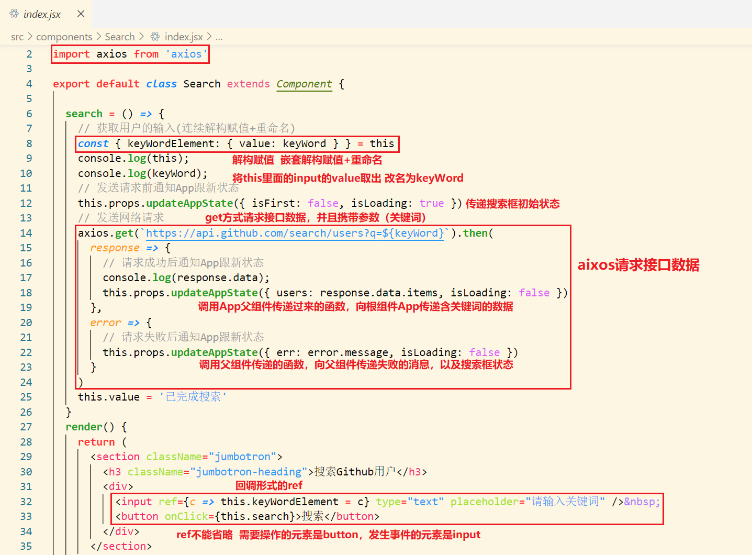Click the chevron between src and components
Image resolution: width=752 pixels, height=555 pixels.
30,37
